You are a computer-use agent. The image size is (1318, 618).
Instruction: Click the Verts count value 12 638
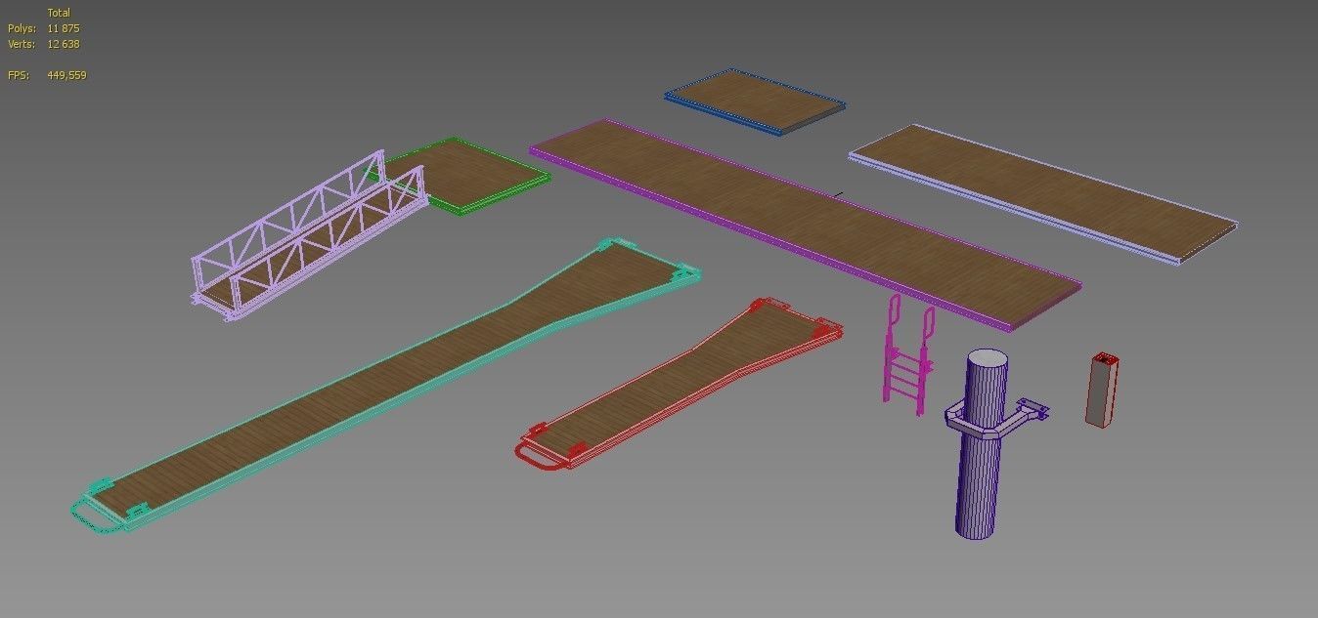point(64,44)
